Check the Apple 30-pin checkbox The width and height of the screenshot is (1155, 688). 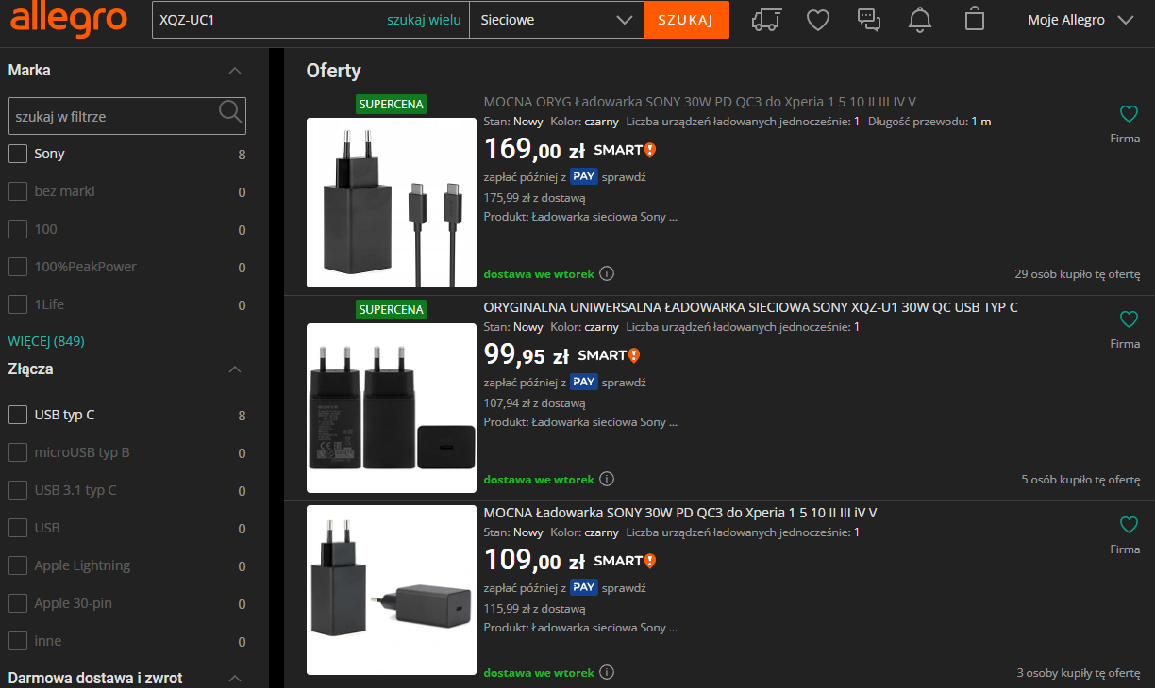18,603
